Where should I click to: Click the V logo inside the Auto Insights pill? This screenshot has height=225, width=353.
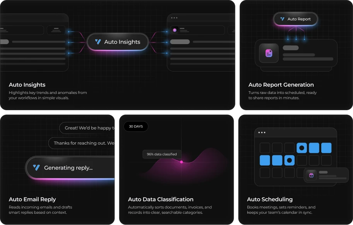98,42
